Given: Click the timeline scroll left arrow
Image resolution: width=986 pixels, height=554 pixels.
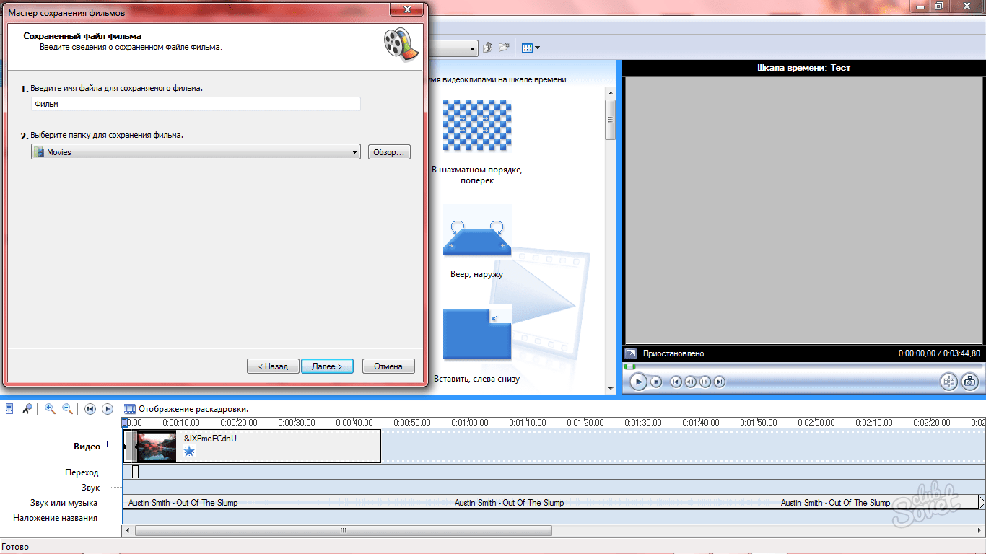Looking at the screenshot, I should (x=128, y=531).
